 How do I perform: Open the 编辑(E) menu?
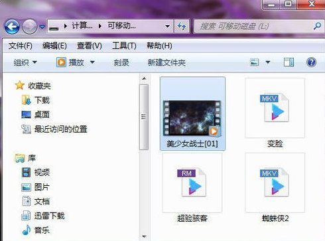(x=54, y=46)
